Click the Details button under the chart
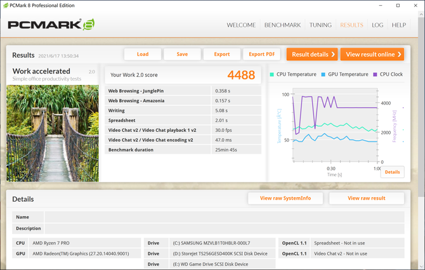Screen dimensions: 425x270 tap(392, 172)
